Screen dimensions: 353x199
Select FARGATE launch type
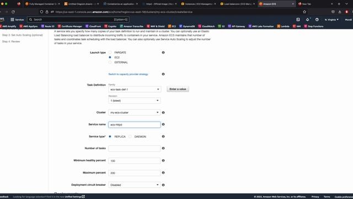[110, 53]
